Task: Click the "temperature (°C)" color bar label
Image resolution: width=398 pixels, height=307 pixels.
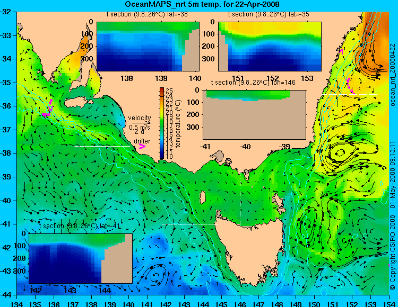Action: pos(178,123)
